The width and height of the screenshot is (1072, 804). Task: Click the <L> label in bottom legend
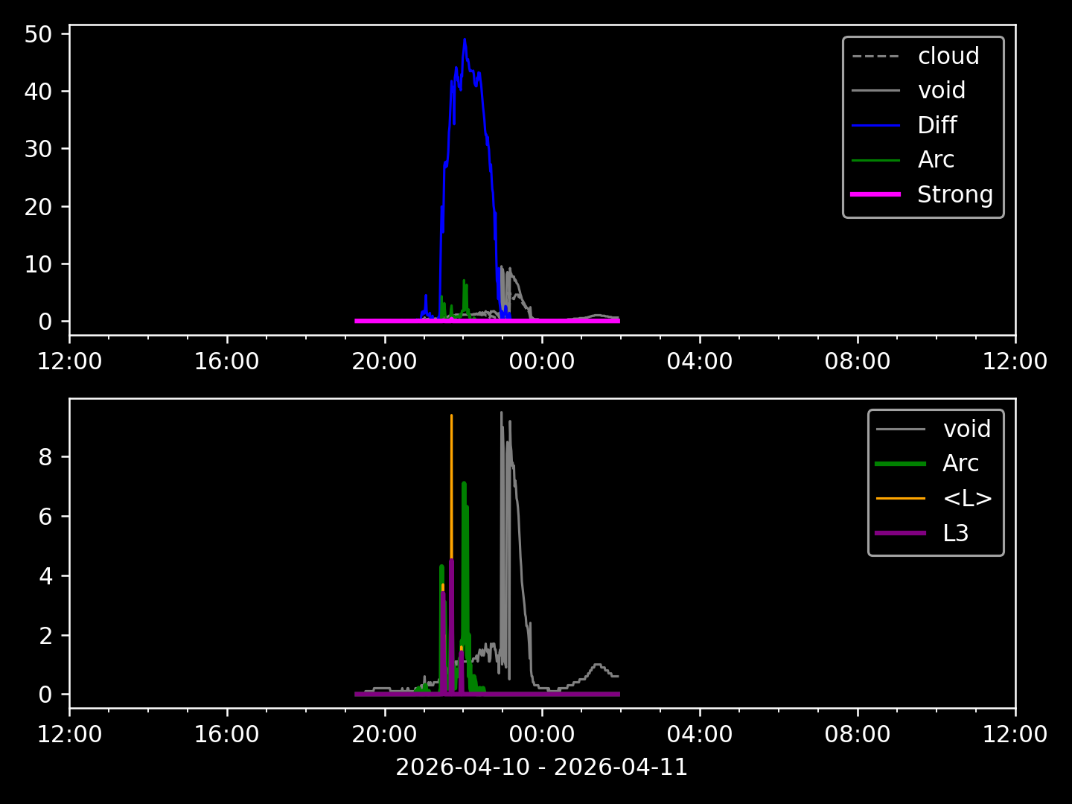[967, 498]
